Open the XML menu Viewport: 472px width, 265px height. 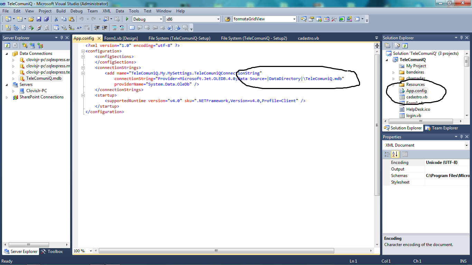107,11
